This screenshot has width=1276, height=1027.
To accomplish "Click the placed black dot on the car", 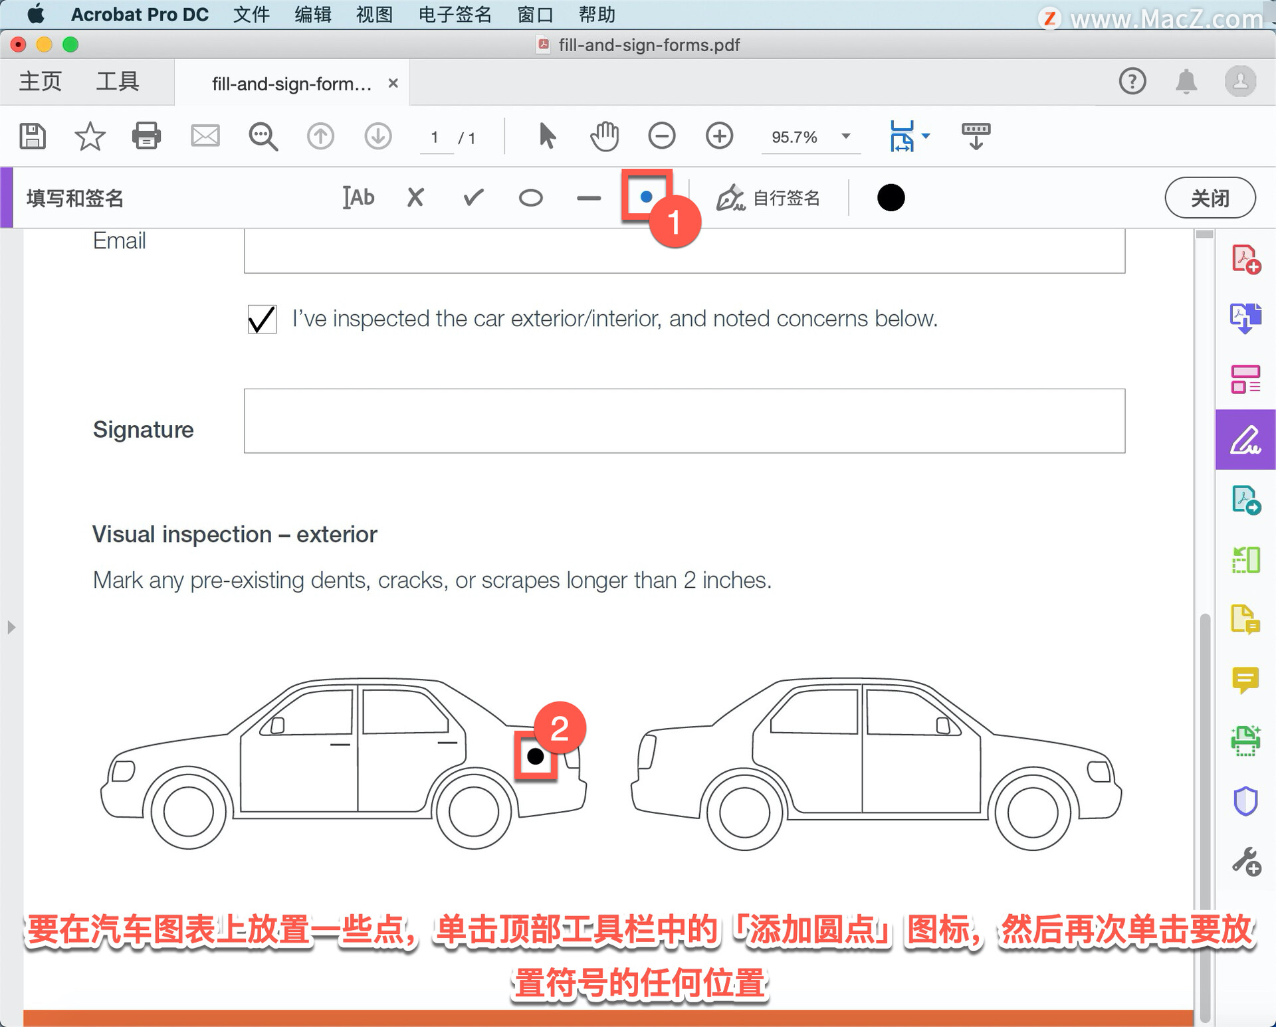I will [536, 756].
